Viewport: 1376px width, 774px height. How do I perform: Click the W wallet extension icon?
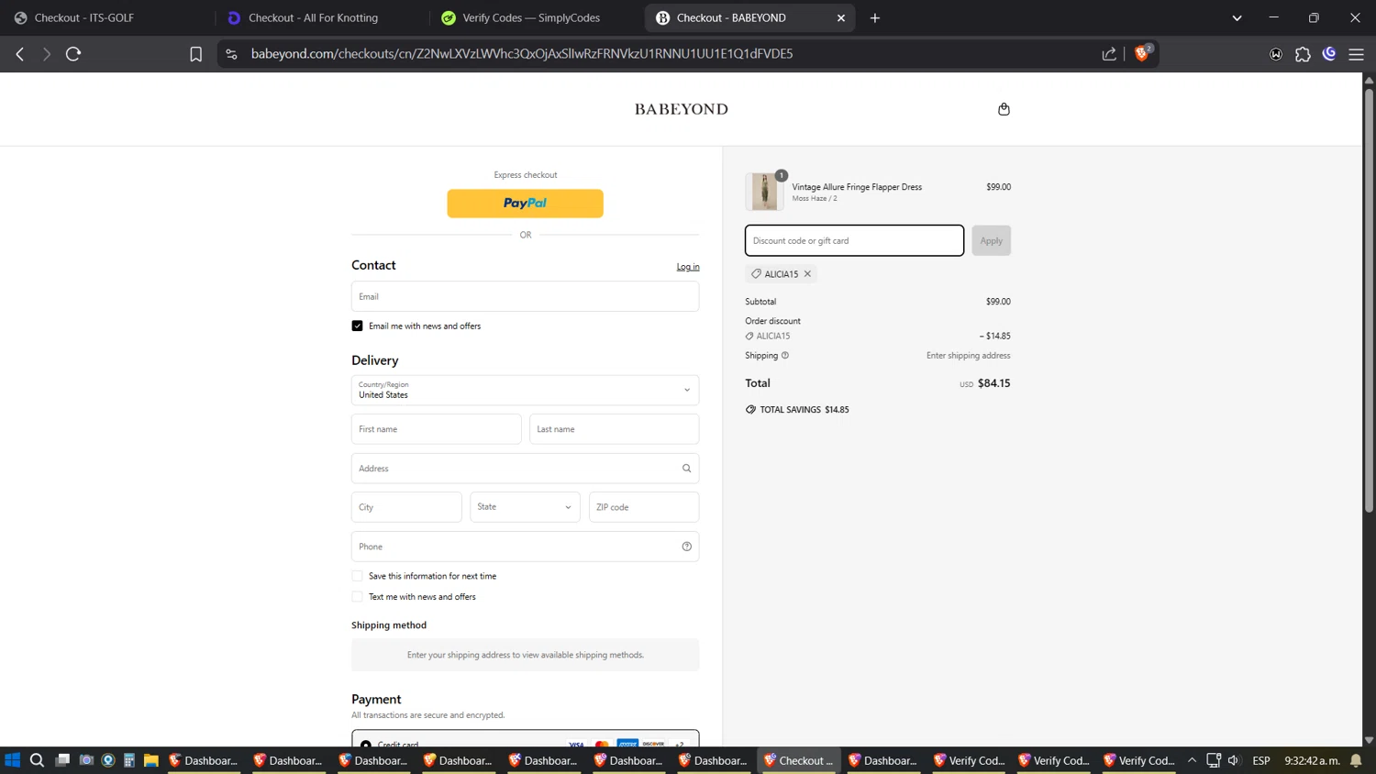click(x=1276, y=54)
